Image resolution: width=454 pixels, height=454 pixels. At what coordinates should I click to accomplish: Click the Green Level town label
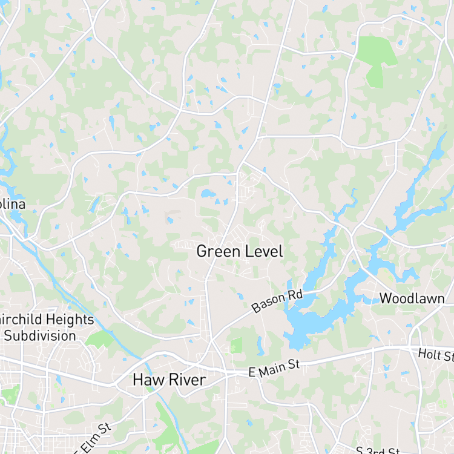pos(240,251)
